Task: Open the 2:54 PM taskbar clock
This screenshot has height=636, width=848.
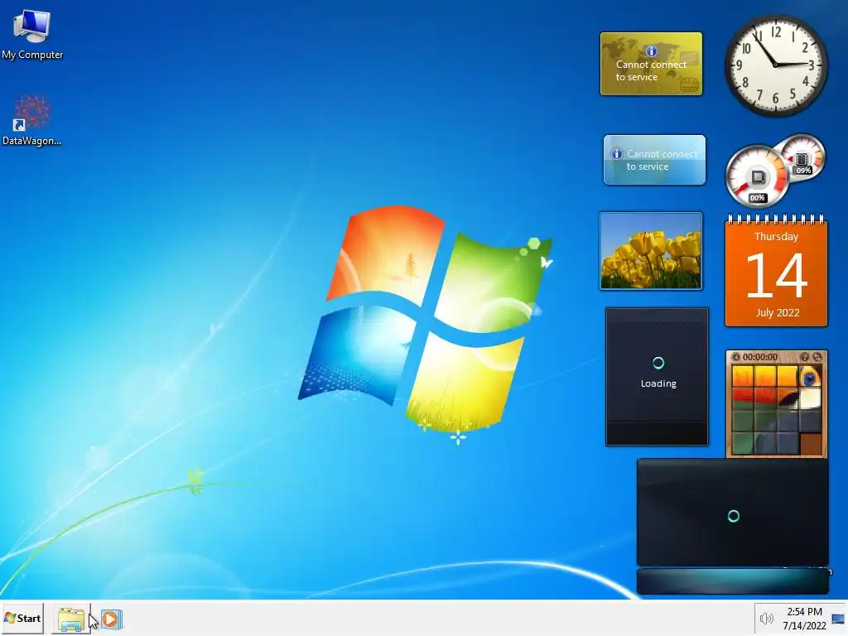Action: (804, 618)
